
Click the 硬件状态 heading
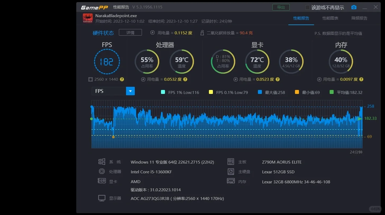point(103,33)
